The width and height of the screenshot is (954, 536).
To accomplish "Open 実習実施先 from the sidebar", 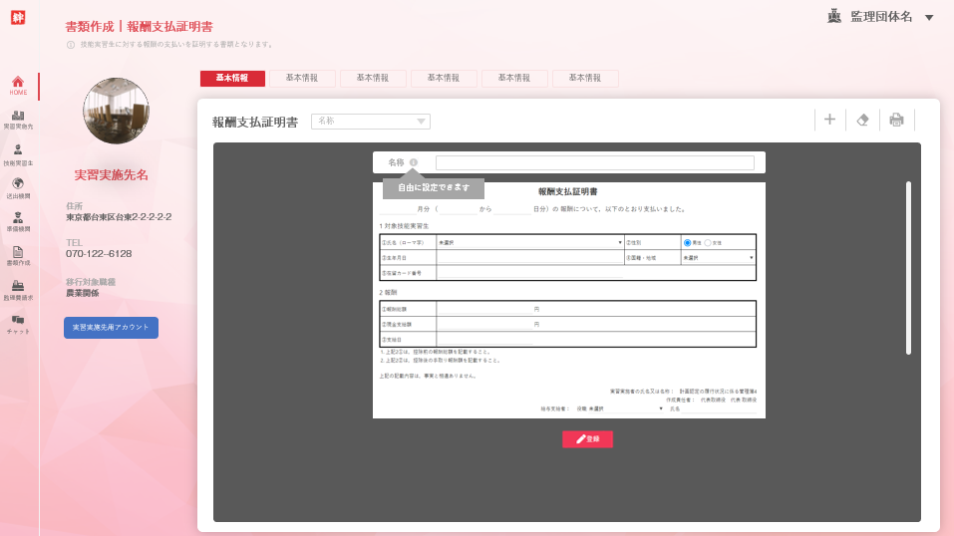I will pos(18,117).
